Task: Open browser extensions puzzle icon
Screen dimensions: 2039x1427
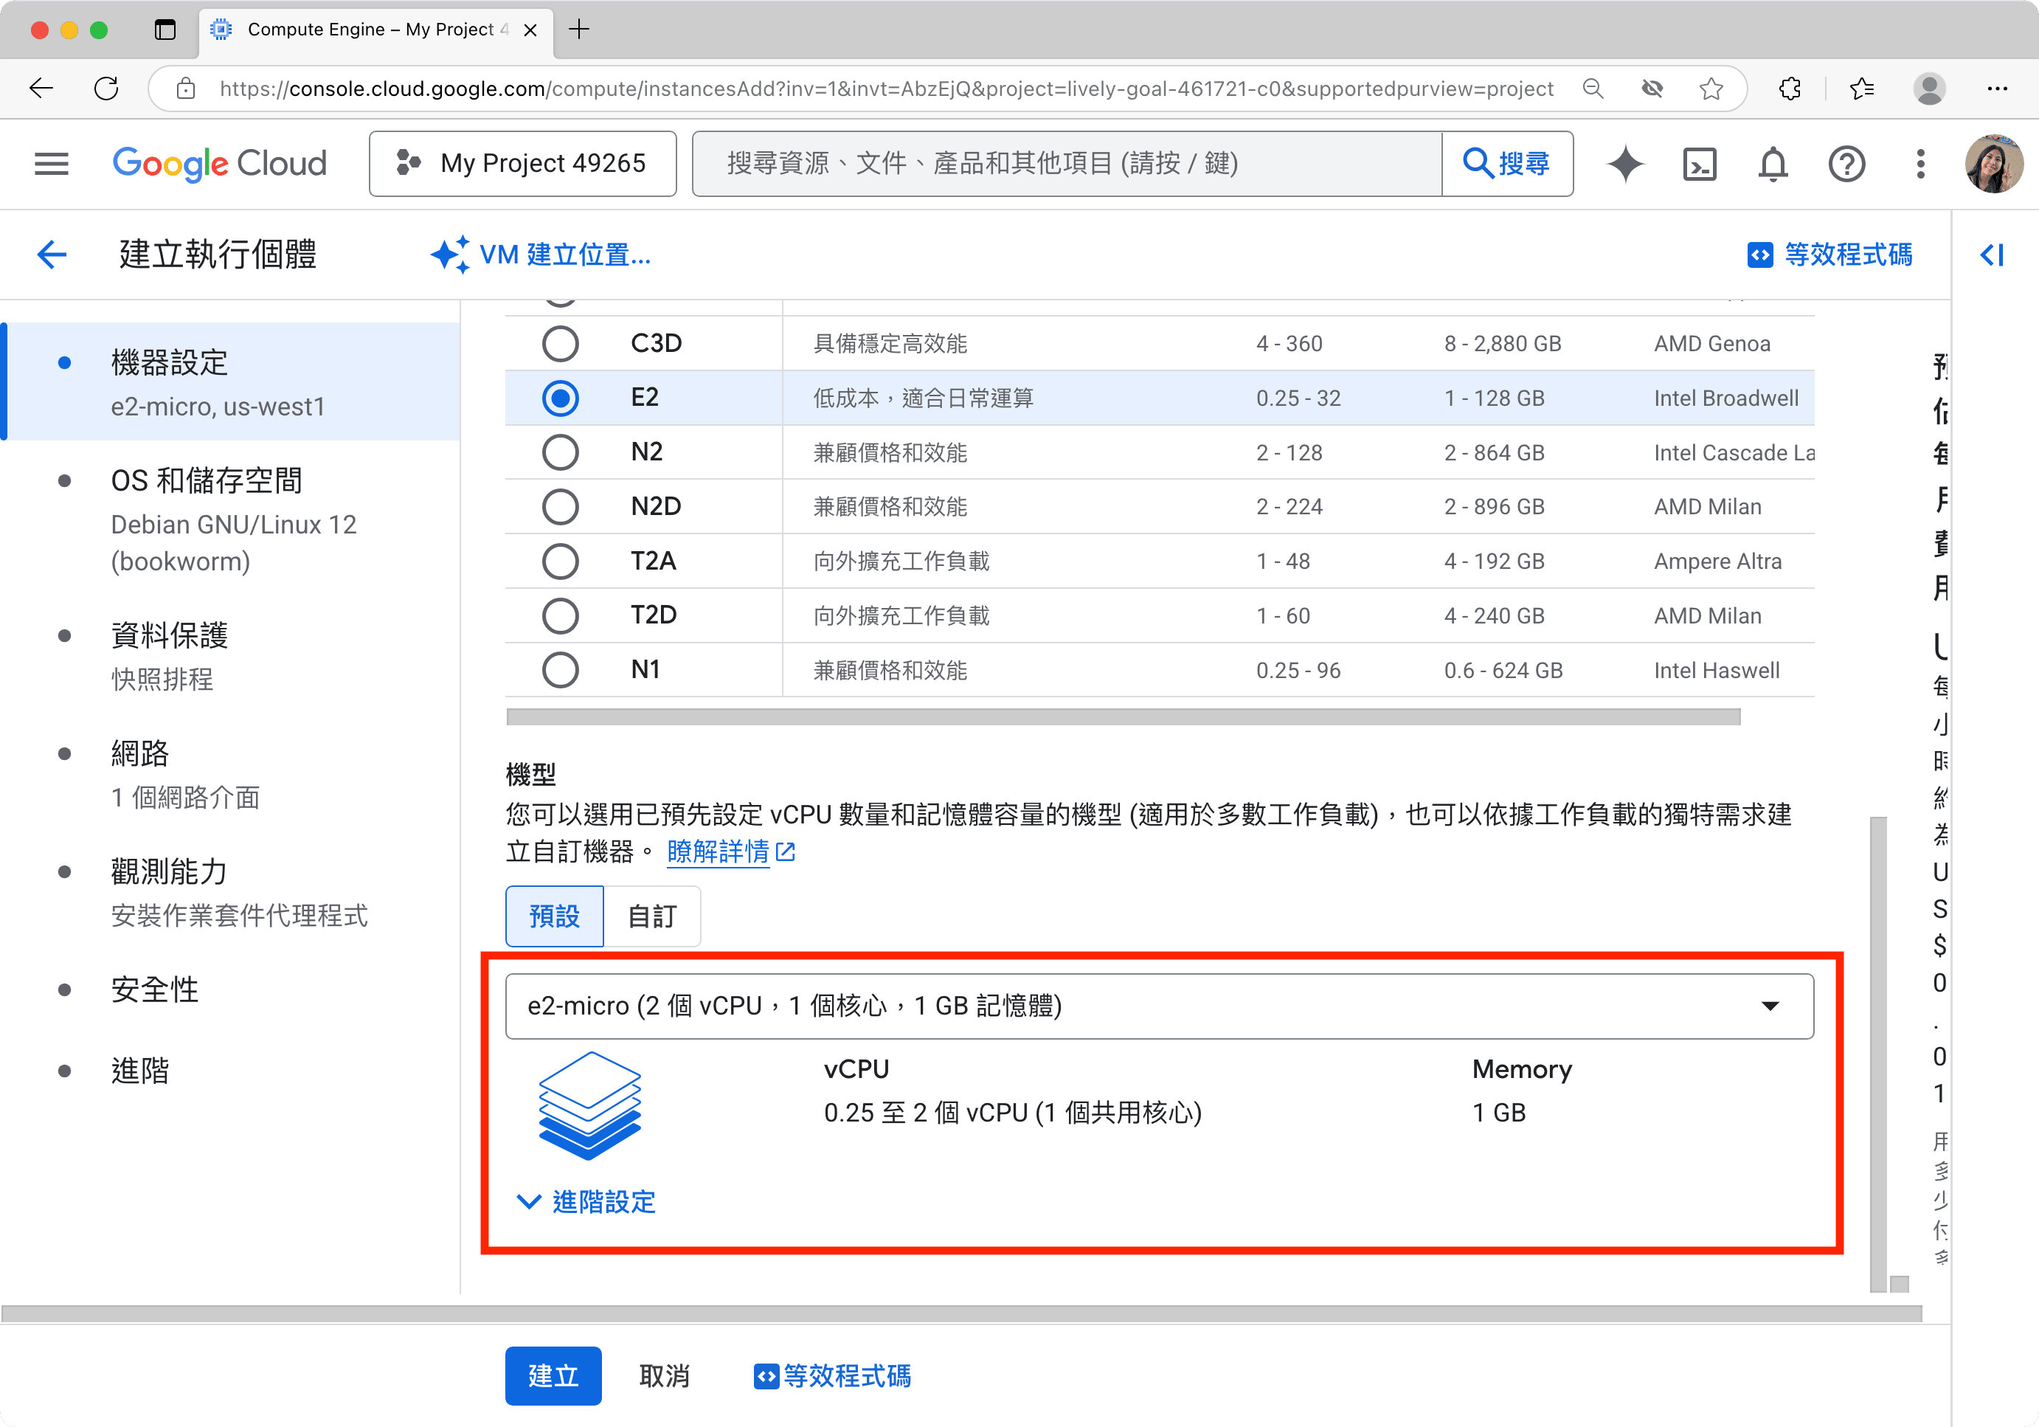Action: coord(1790,88)
